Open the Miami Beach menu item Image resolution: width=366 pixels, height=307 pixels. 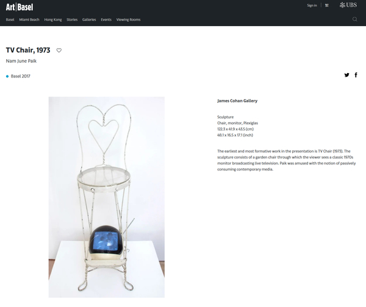29,19
